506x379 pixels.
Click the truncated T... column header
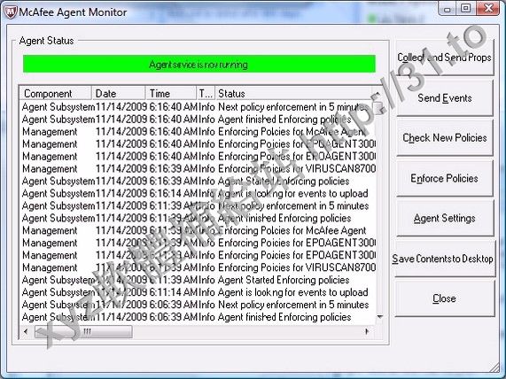206,94
